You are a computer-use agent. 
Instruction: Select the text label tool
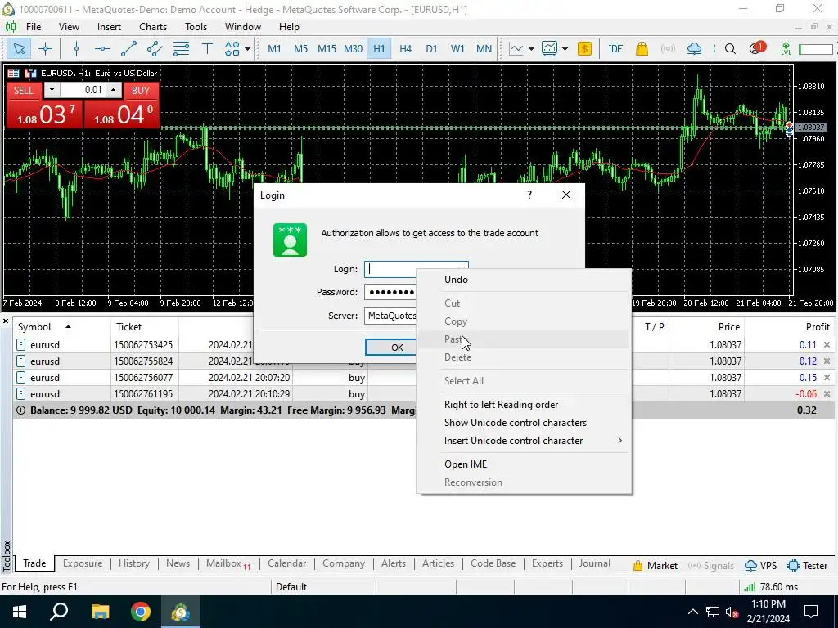pyautogui.click(x=207, y=49)
